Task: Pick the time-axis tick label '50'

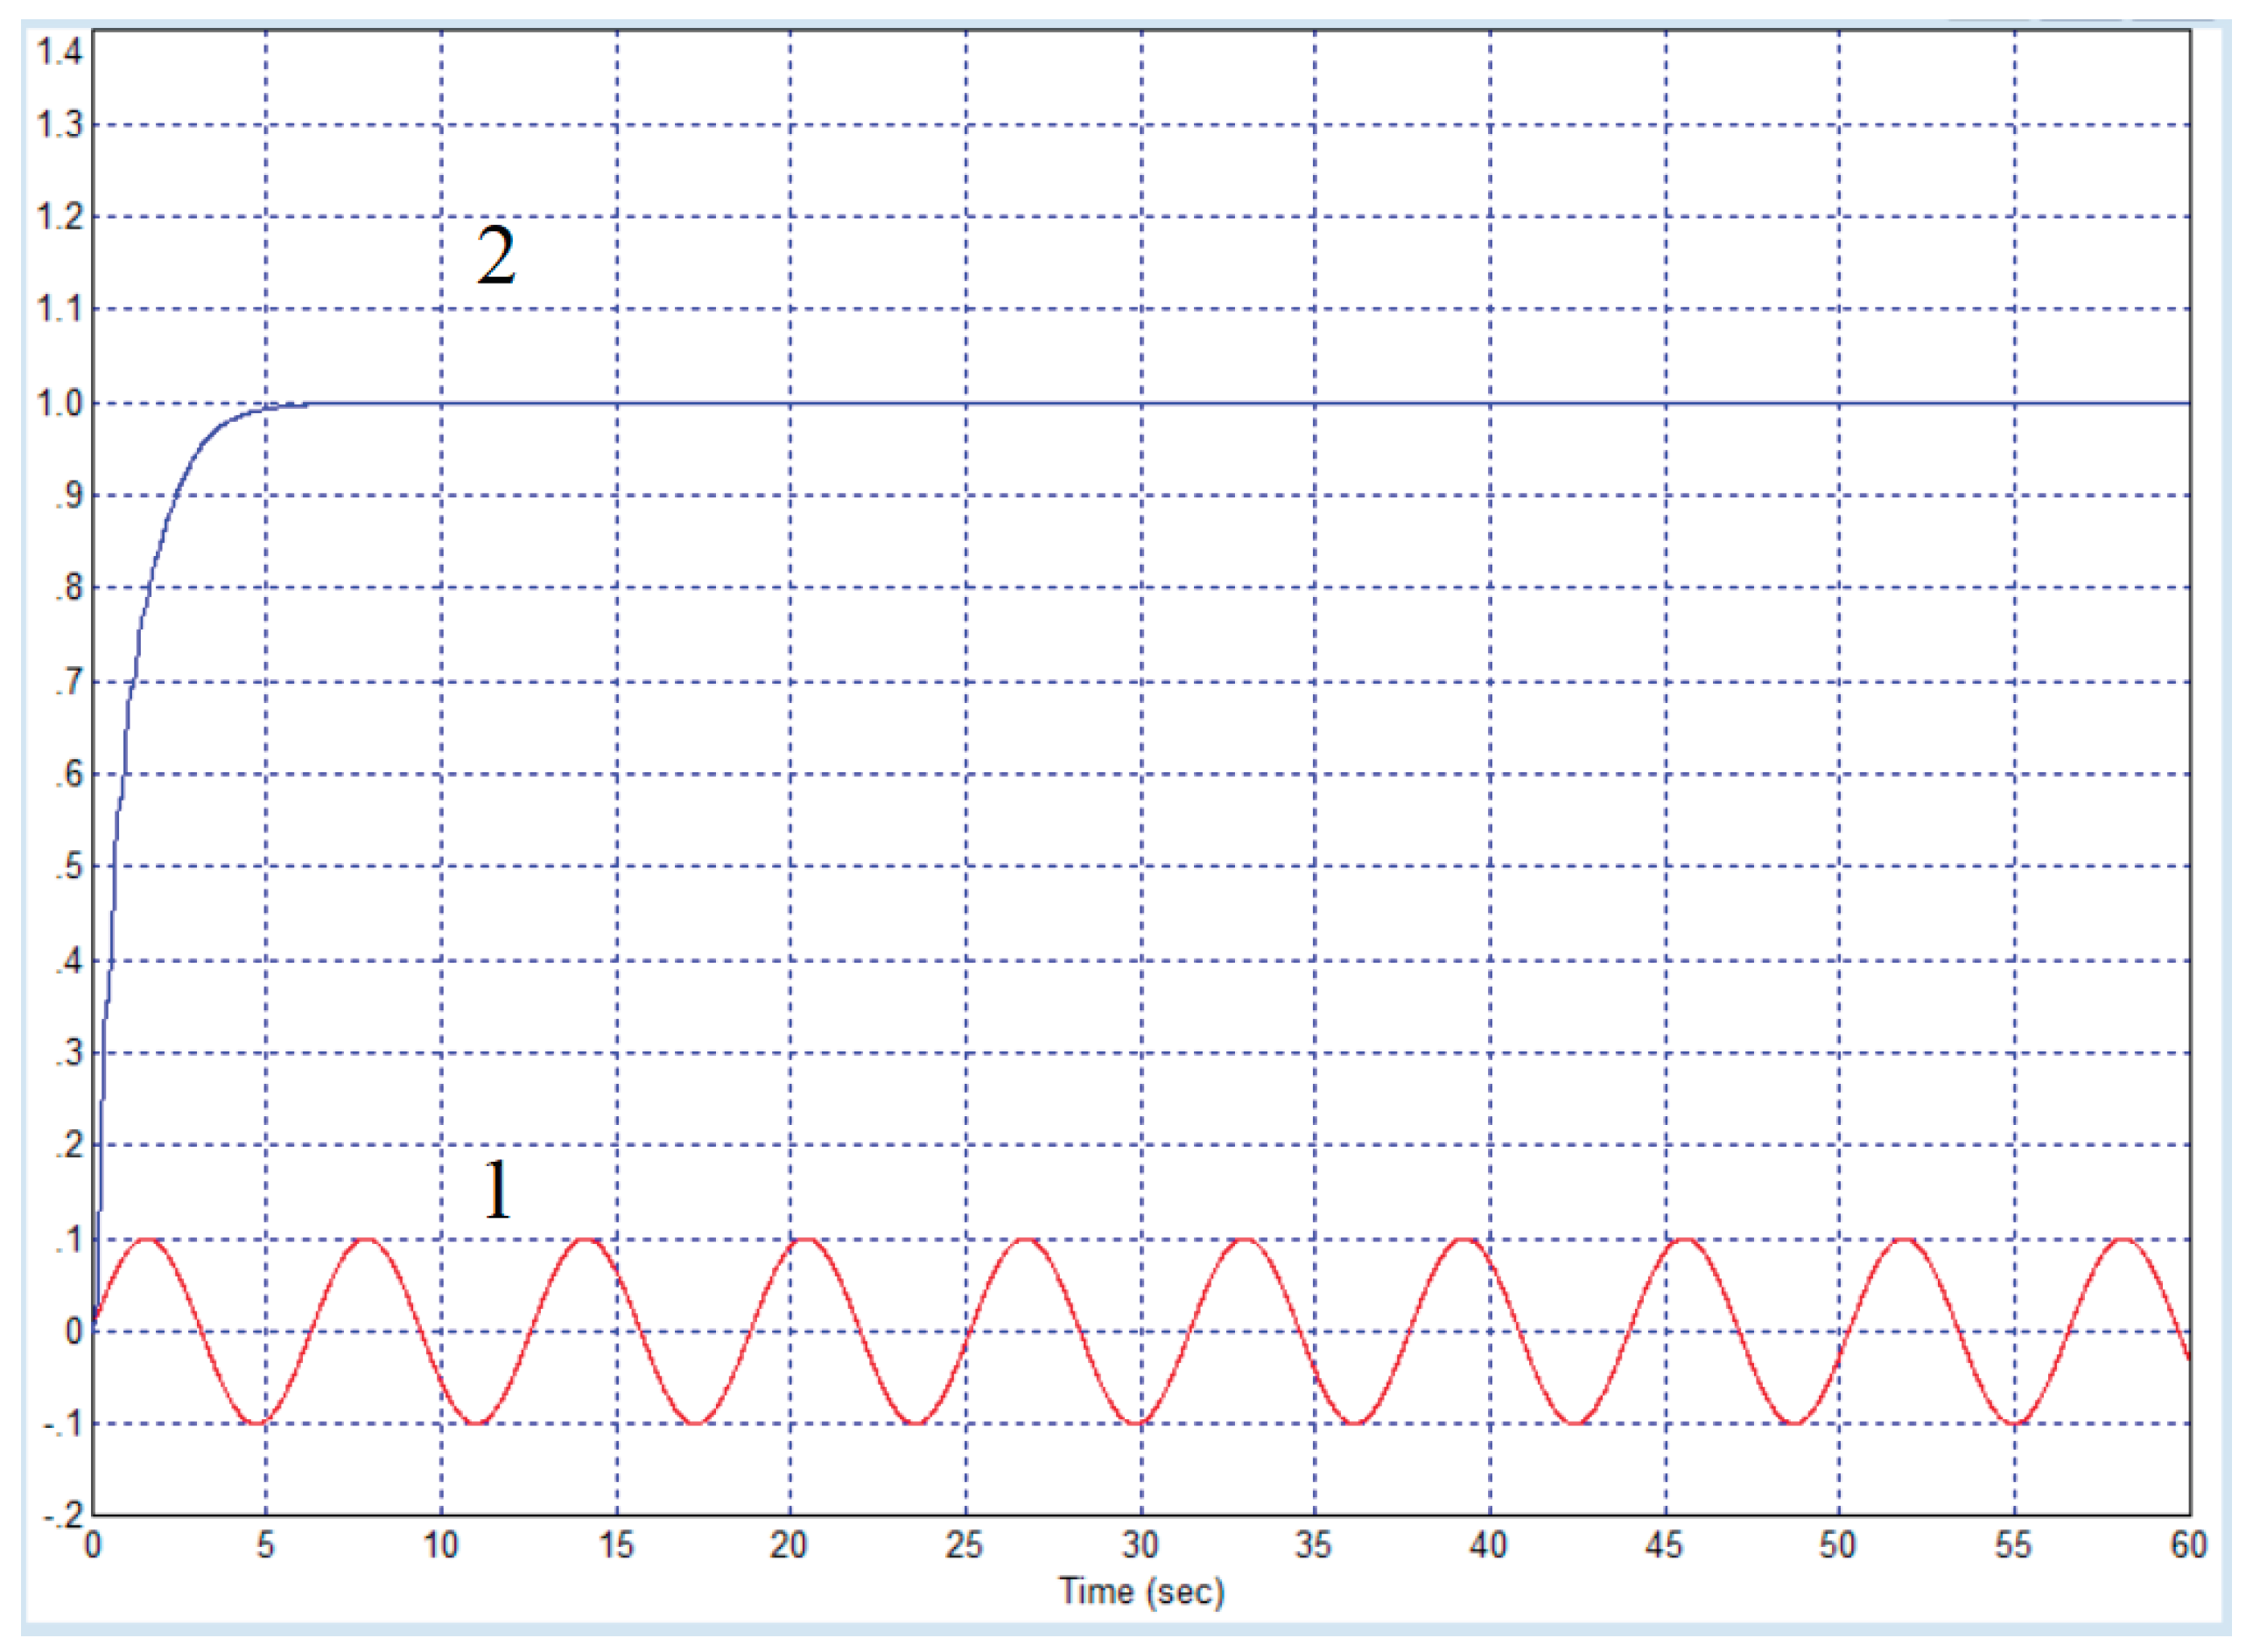Action: [x=1837, y=1545]
